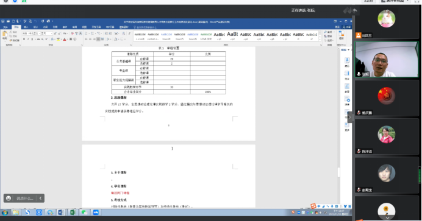Collapse the participant video panel arrow
Image resolution: width=422 pixels, height=221 pixels.
(x=349, y=117)
